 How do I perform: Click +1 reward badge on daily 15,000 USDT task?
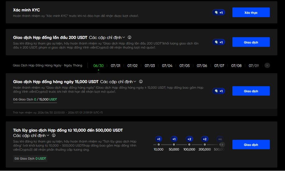point(219,91)
